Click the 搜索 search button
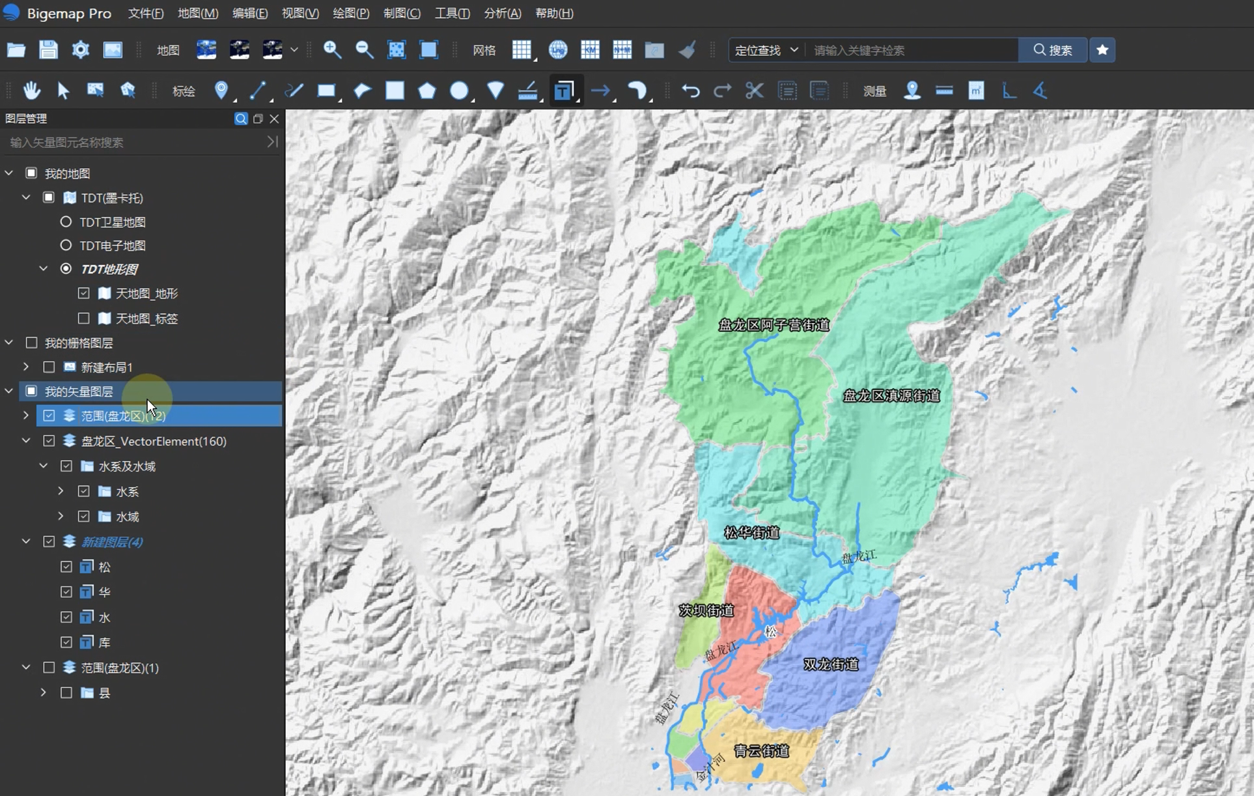Image resolution: width=1254 pixels, height=796 pixels. coord(1052,50)
